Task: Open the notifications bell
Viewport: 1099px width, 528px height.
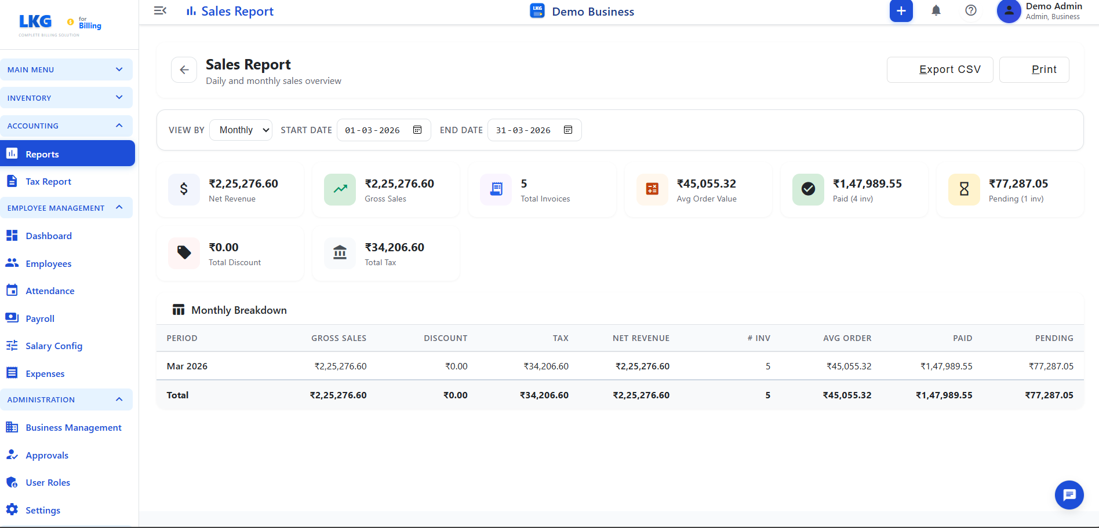Action: point(936,10)
